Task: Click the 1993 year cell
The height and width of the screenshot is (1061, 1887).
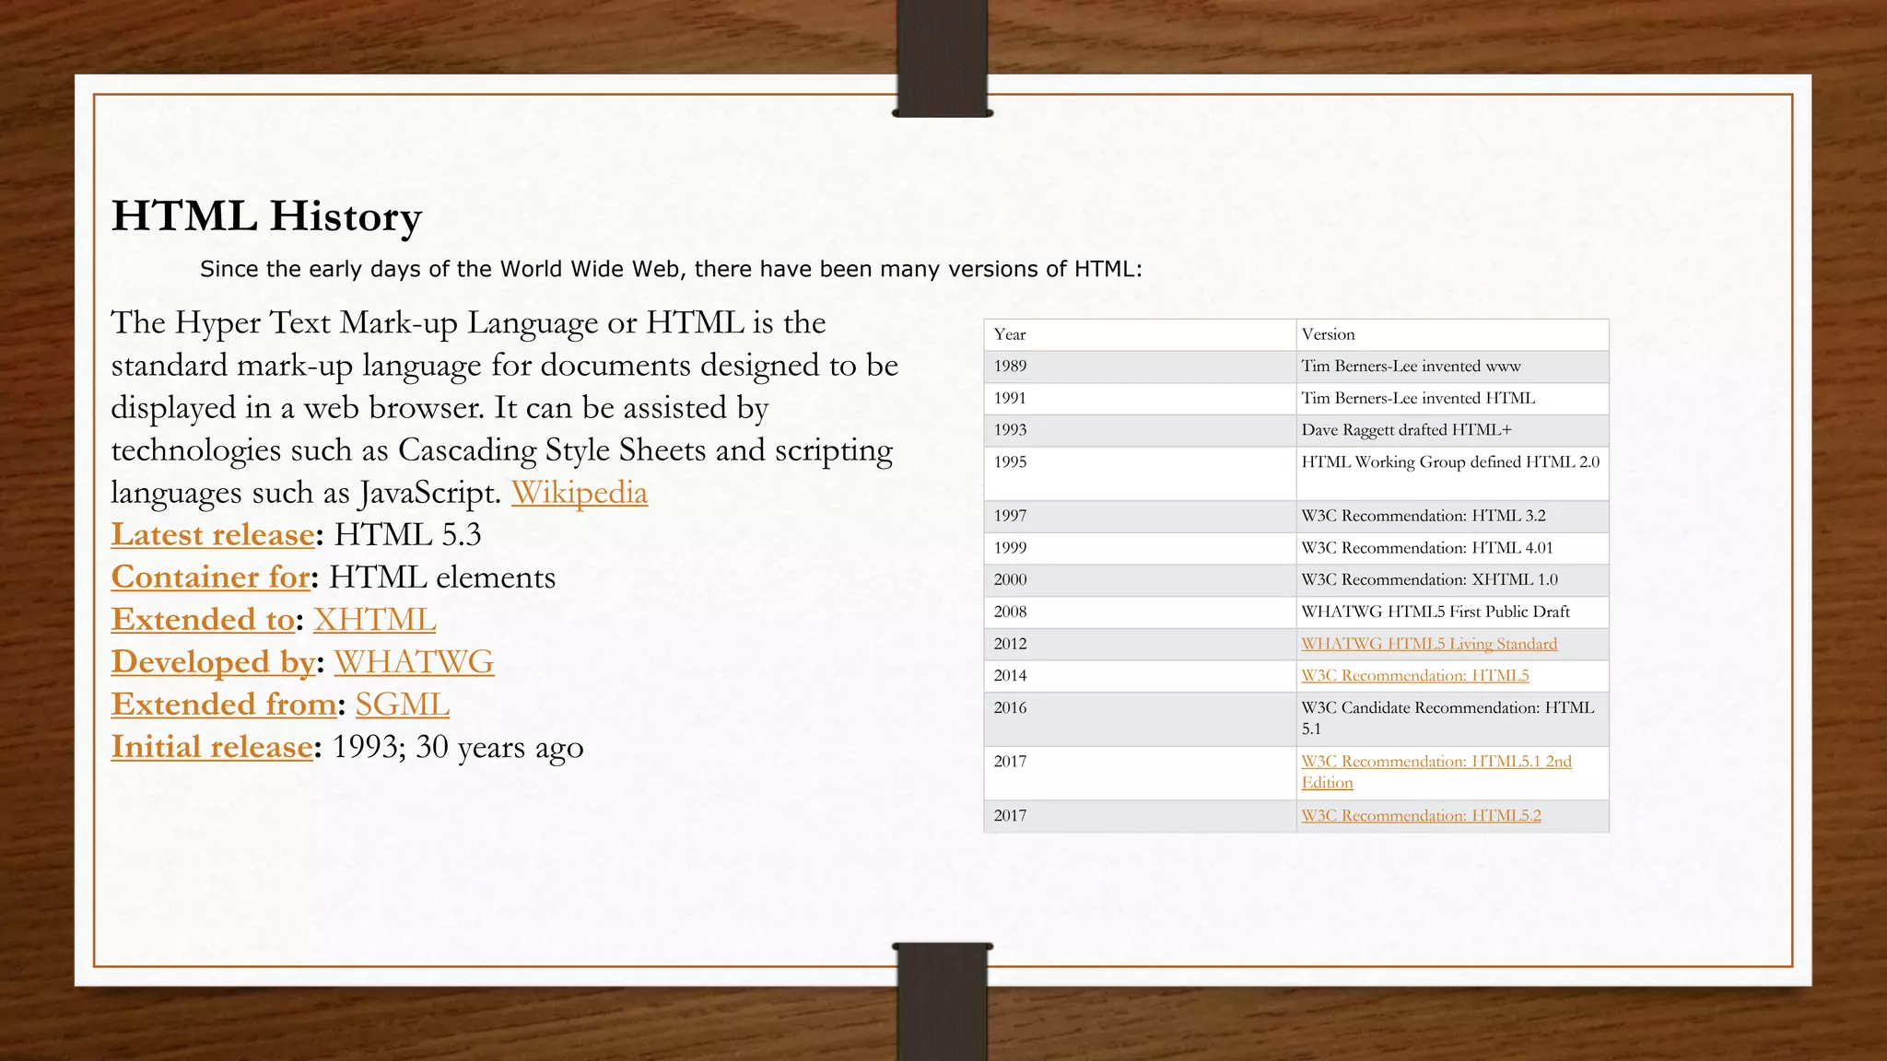Action: 1140,430
